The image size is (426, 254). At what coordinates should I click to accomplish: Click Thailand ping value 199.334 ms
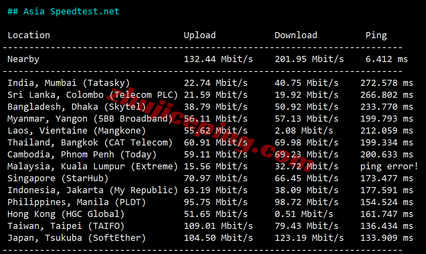[x=387, y=143]
